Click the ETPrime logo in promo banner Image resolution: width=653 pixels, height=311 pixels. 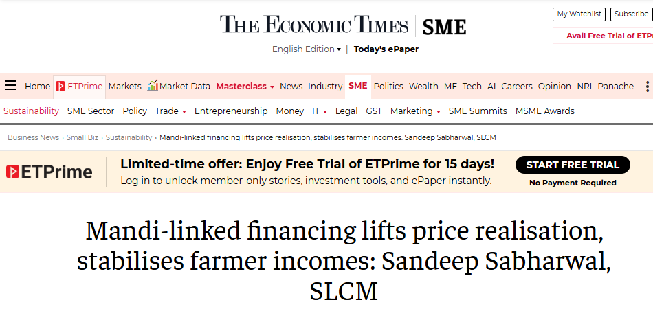(x=49, y=172)
